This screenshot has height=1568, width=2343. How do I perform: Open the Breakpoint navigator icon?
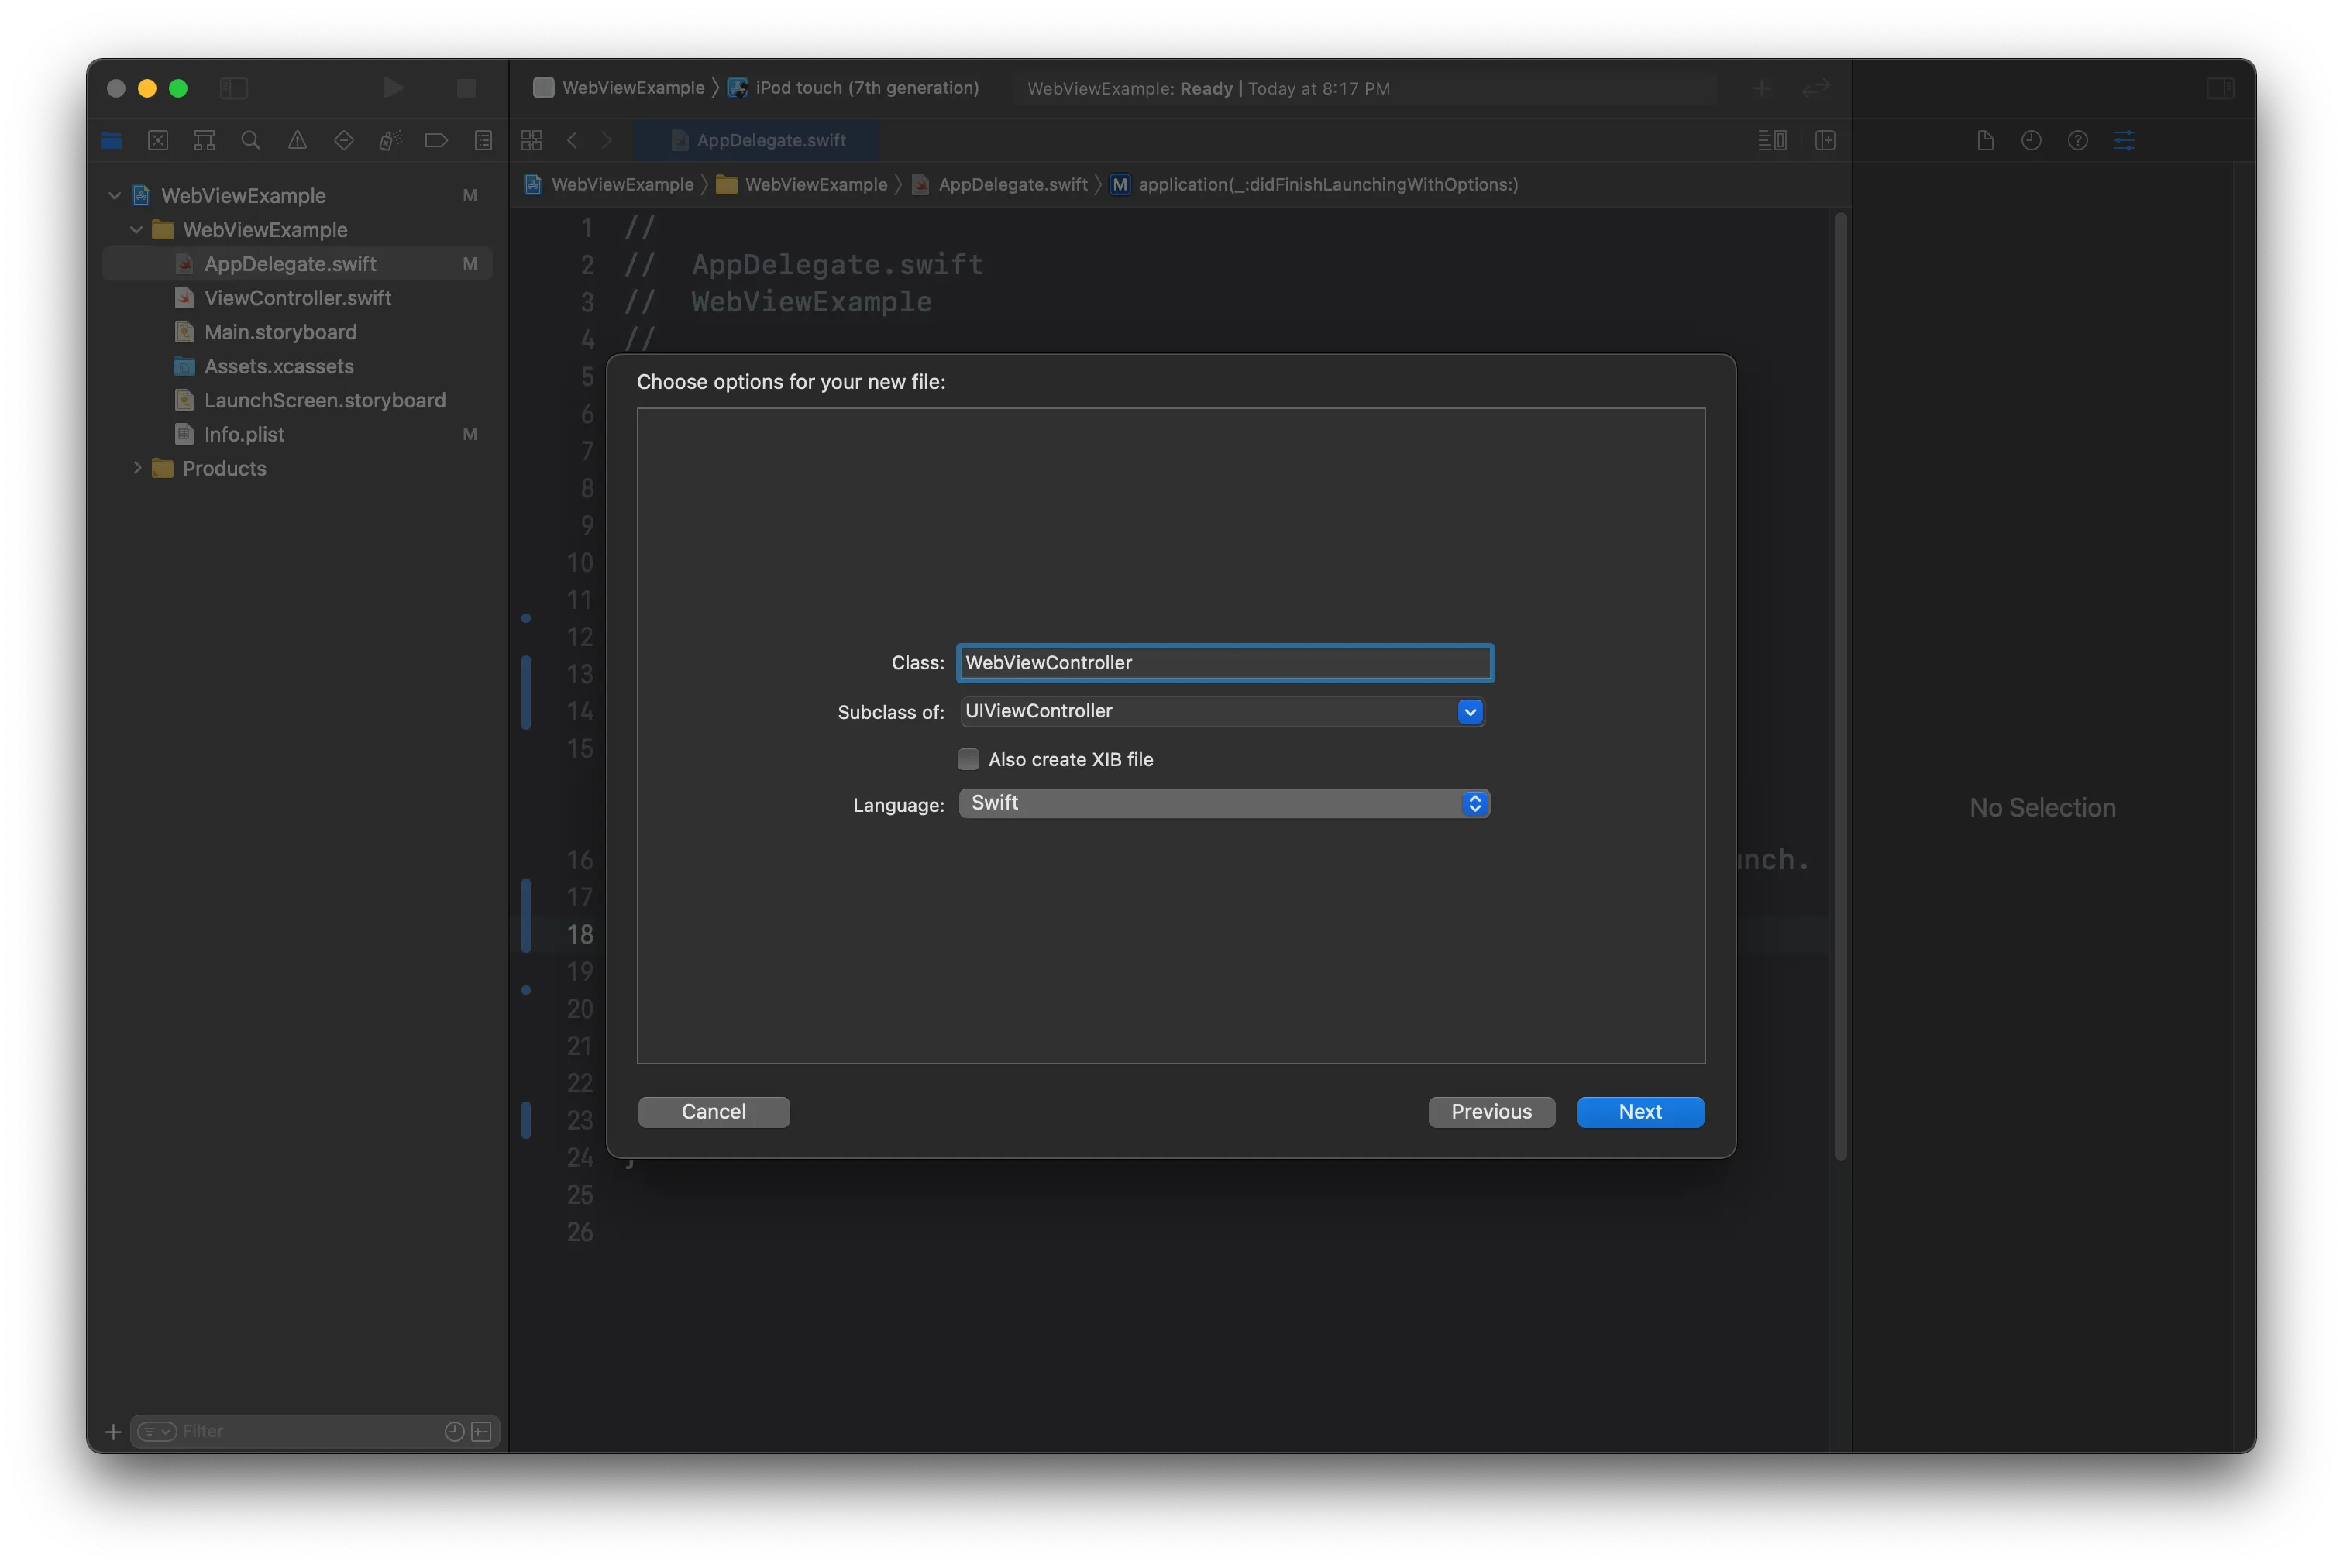436,141
